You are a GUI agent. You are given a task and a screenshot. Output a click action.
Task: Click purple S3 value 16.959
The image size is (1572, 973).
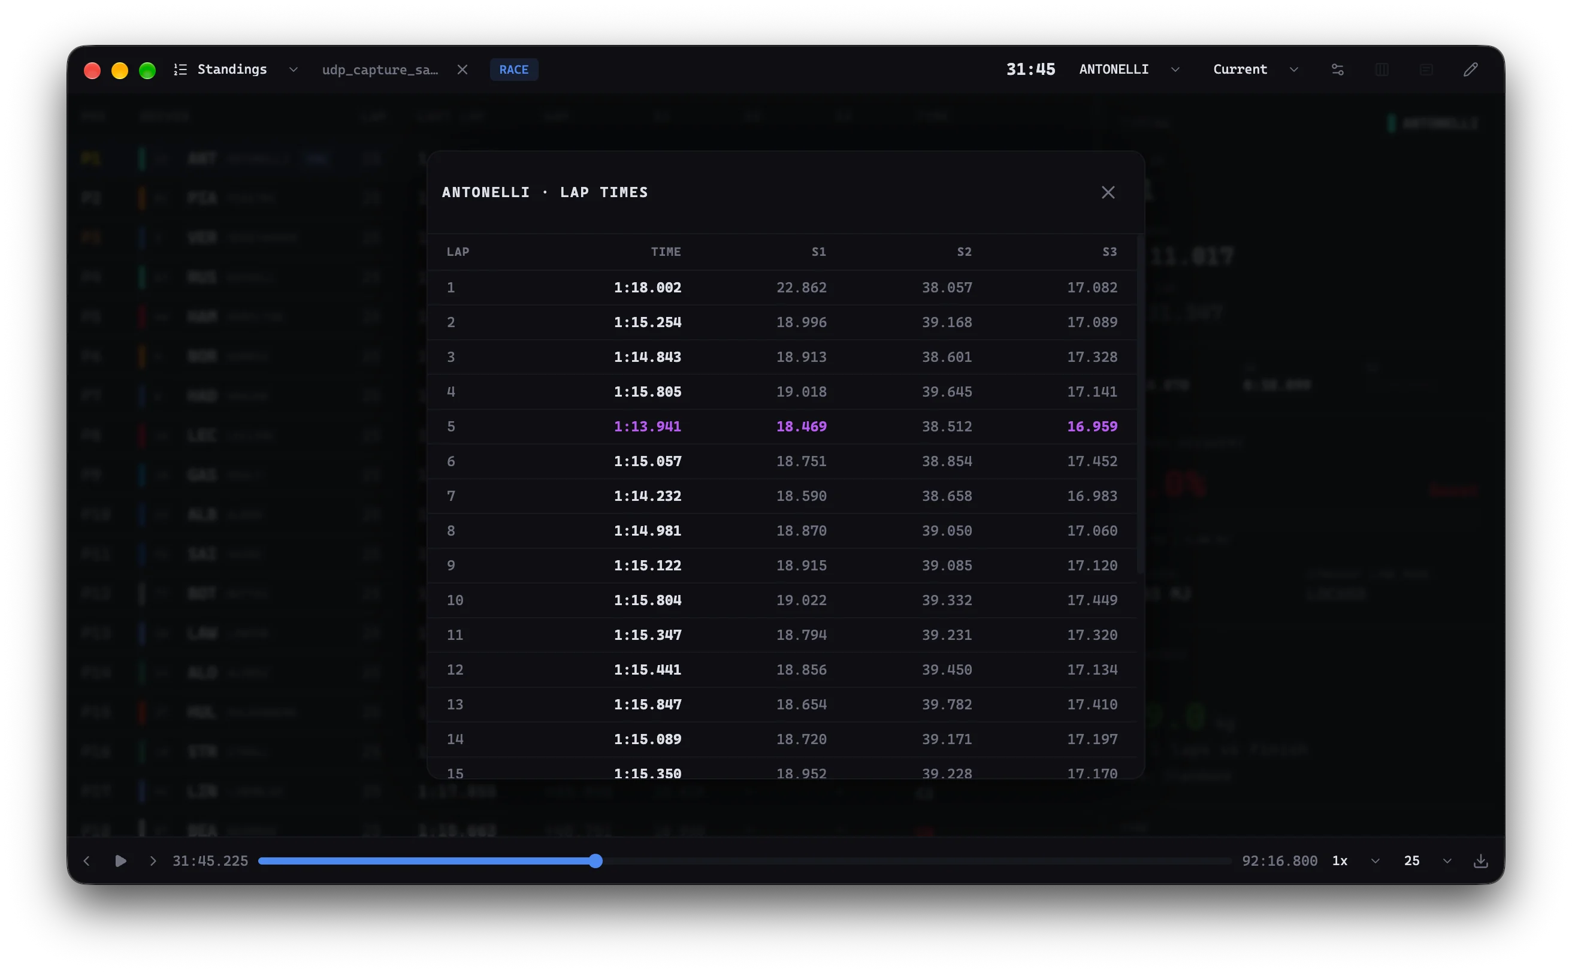pos(1092,427)
